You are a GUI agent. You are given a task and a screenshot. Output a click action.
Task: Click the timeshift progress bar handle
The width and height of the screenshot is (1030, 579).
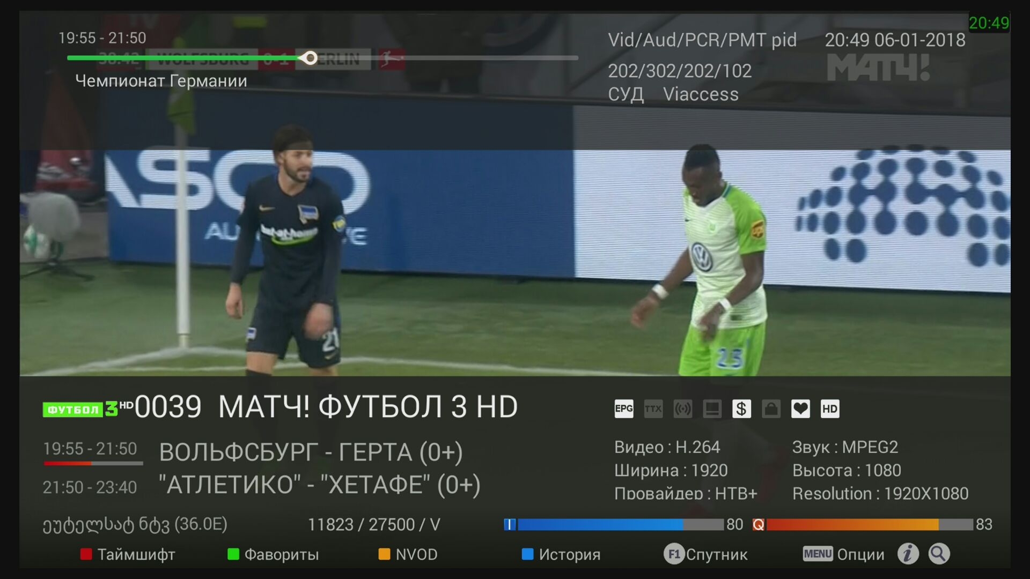coord(309,58)
